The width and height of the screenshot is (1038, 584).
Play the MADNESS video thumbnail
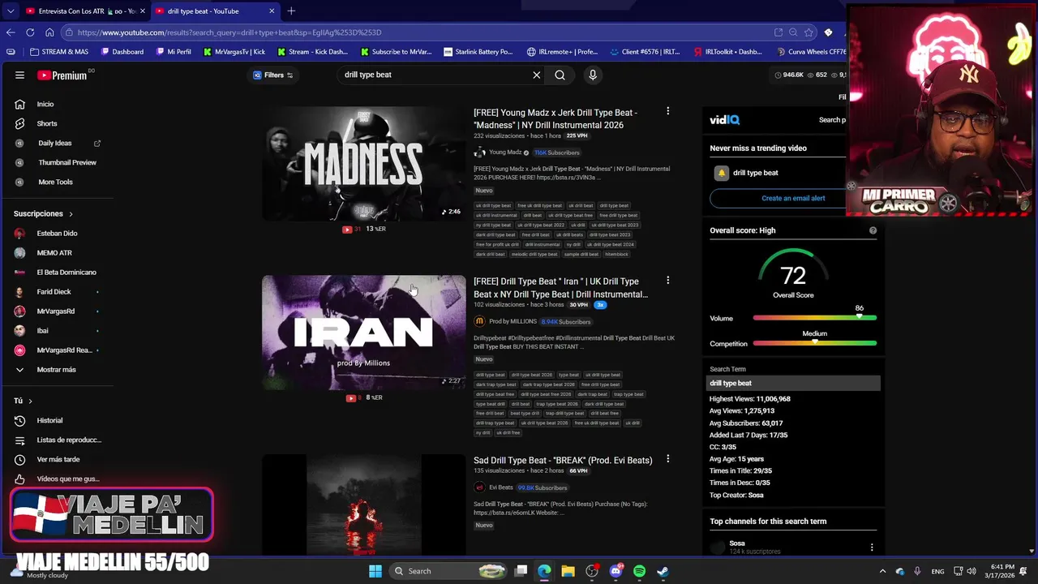pyautogui.click(x=363, y=163)
